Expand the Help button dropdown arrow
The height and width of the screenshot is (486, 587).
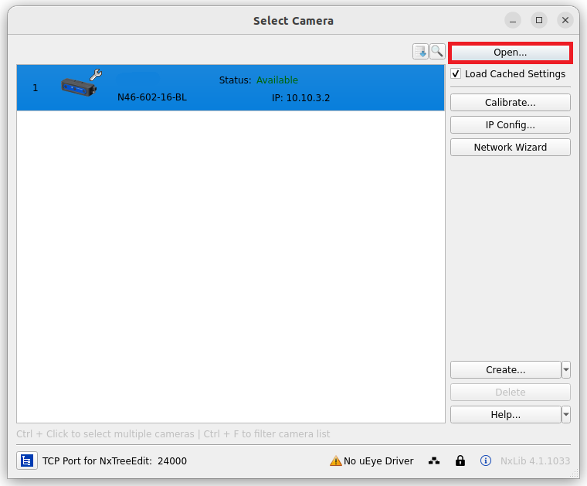pyautogui.click(x=566, y=414)
